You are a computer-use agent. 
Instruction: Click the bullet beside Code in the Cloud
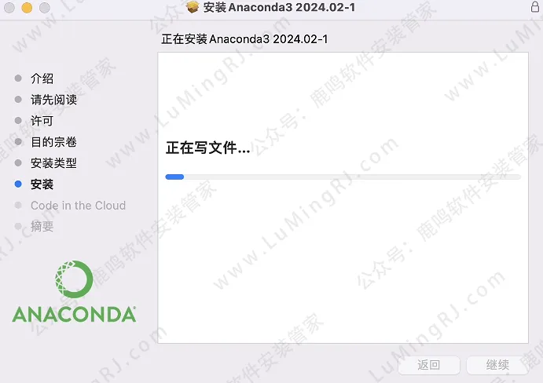point(18,205)
